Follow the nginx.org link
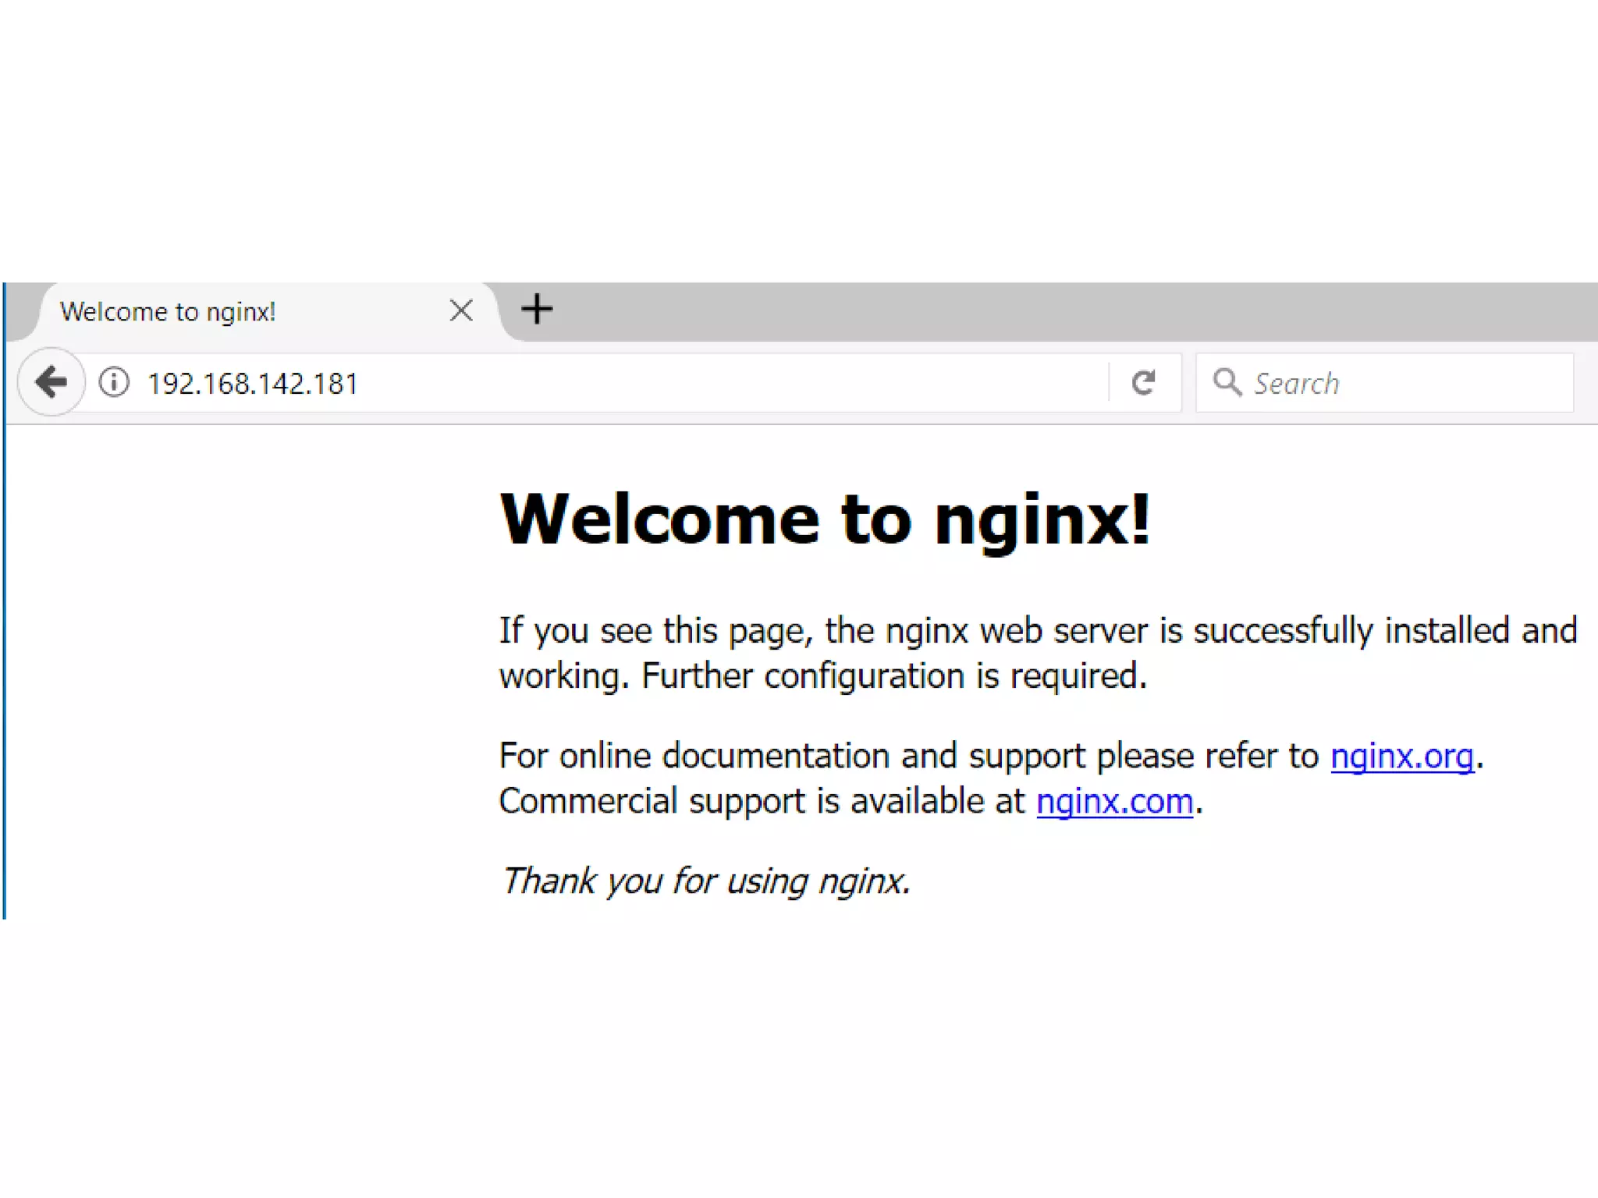1598x1198 pixels. pyautogui.click(x=1401, y=756)
